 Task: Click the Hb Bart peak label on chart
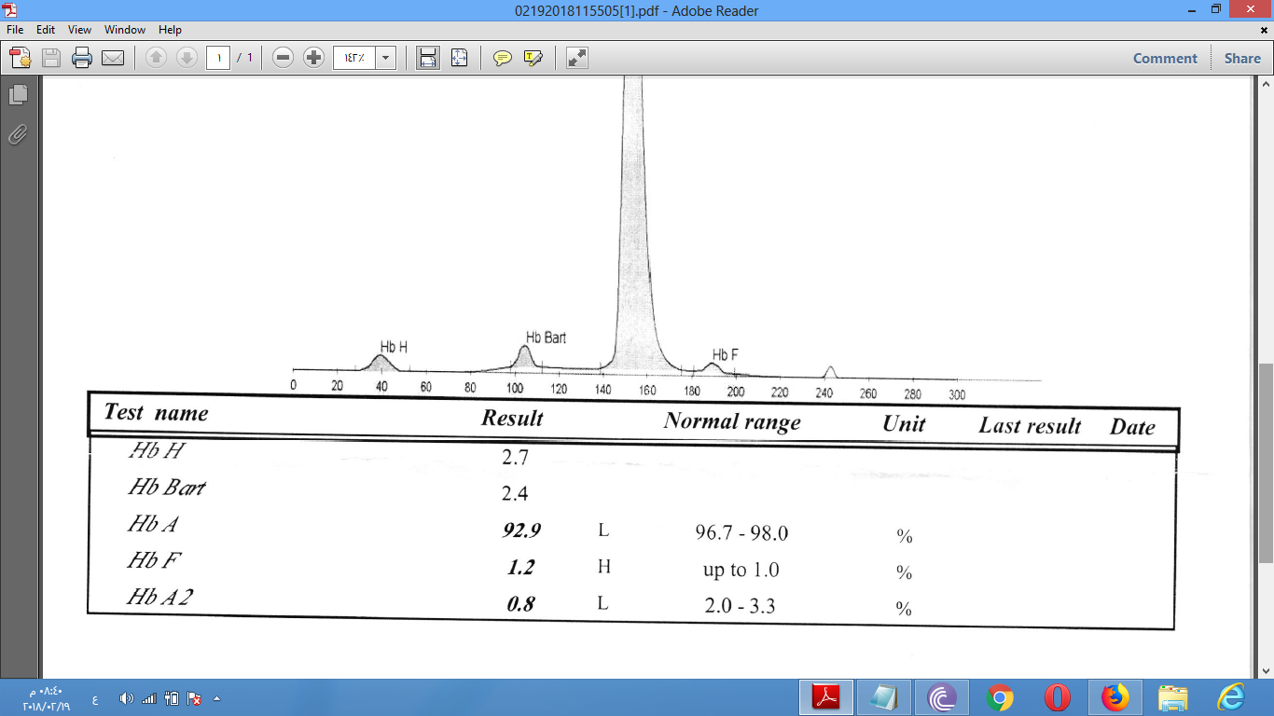[546, 337]
